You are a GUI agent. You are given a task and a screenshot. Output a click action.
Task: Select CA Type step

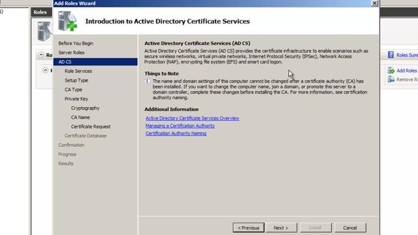coord(73,89)
